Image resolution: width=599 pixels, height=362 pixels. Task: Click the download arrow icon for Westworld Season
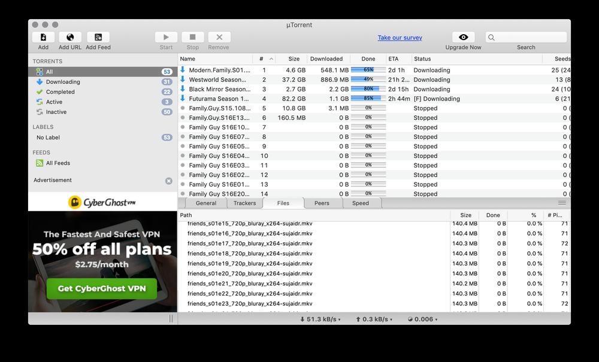point(183,79)
